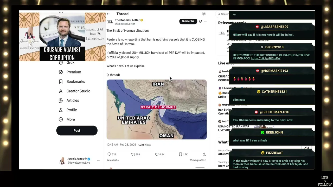Open the @KobeissiLetter handle link

pyautogui.click(x=125, y=24)
